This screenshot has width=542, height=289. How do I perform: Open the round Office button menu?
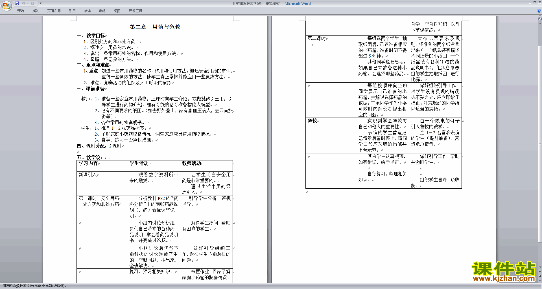pyautogui.click(x=6, y=6)
